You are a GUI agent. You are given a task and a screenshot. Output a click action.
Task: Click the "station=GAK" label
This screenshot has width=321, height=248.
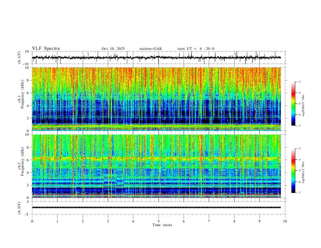click(151, 49)
